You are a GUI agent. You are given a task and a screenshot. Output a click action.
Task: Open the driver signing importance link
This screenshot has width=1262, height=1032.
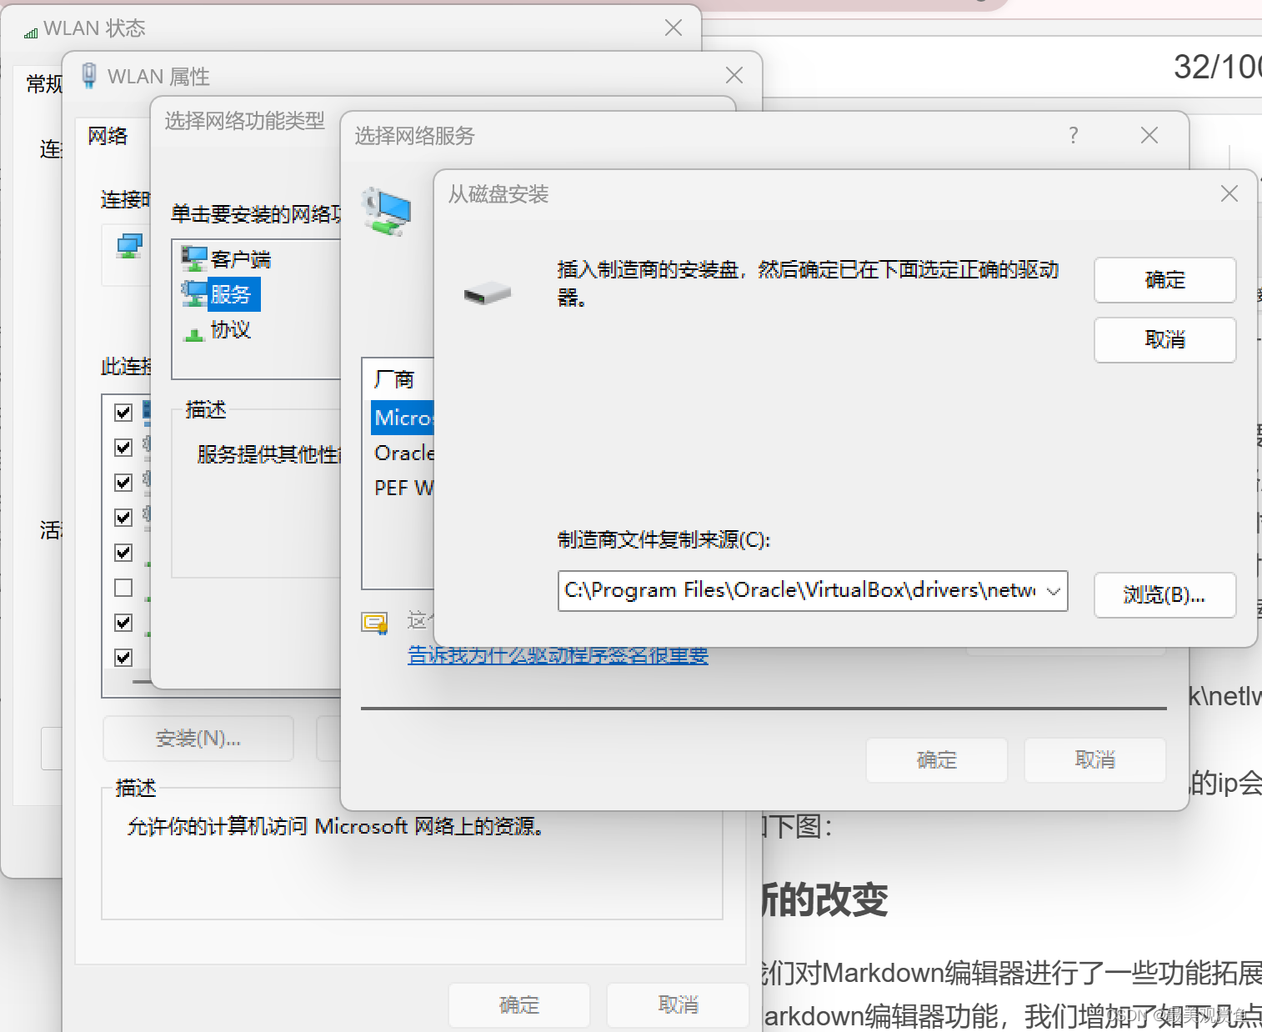coord(558,656)
